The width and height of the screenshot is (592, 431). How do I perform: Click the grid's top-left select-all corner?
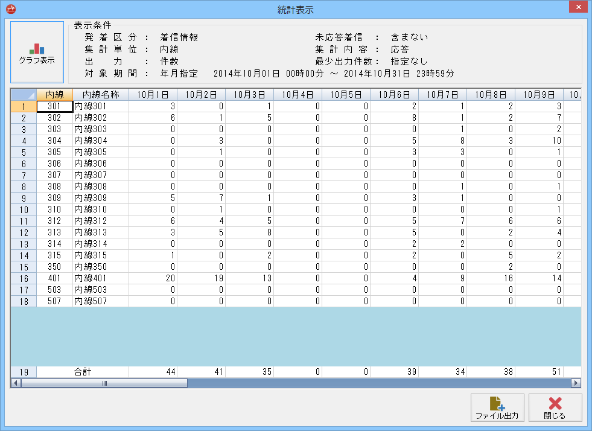(x=24, y=95)
